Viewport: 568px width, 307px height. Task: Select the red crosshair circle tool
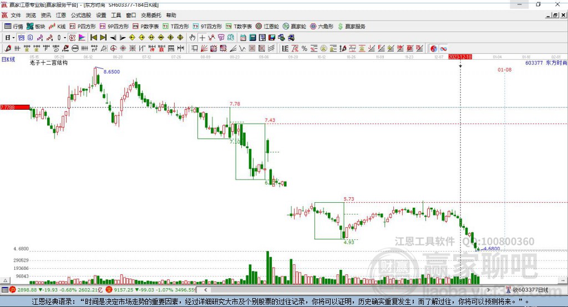point(113,49)
